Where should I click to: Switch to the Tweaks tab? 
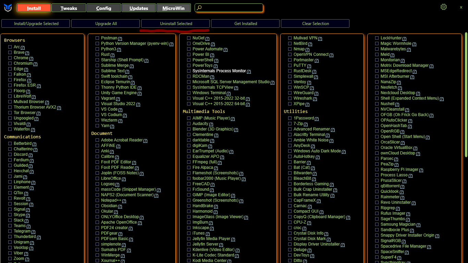click(69, 8)
